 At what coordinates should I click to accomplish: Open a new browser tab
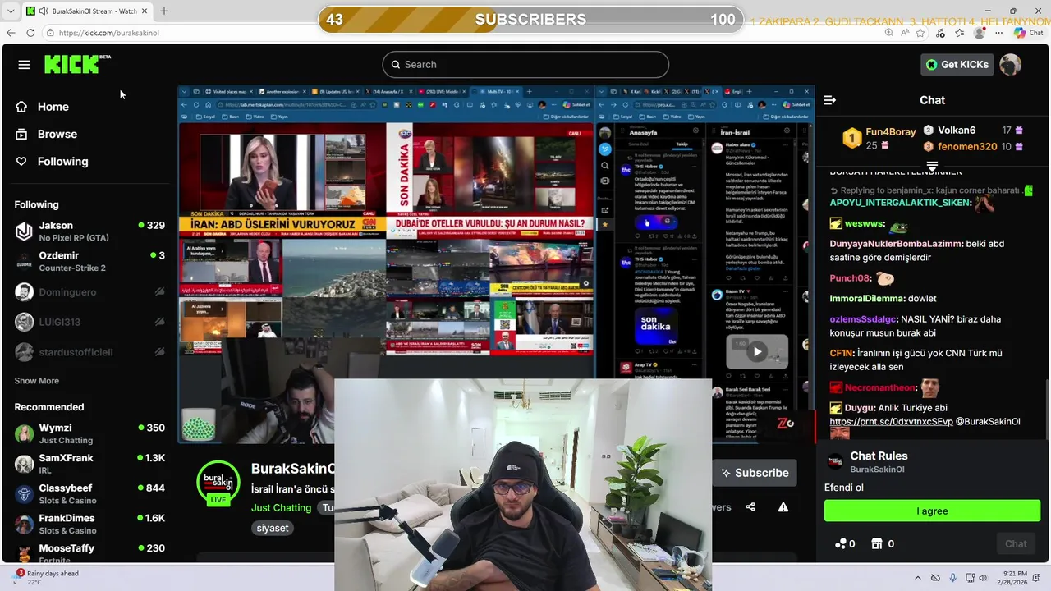[163, 11]
